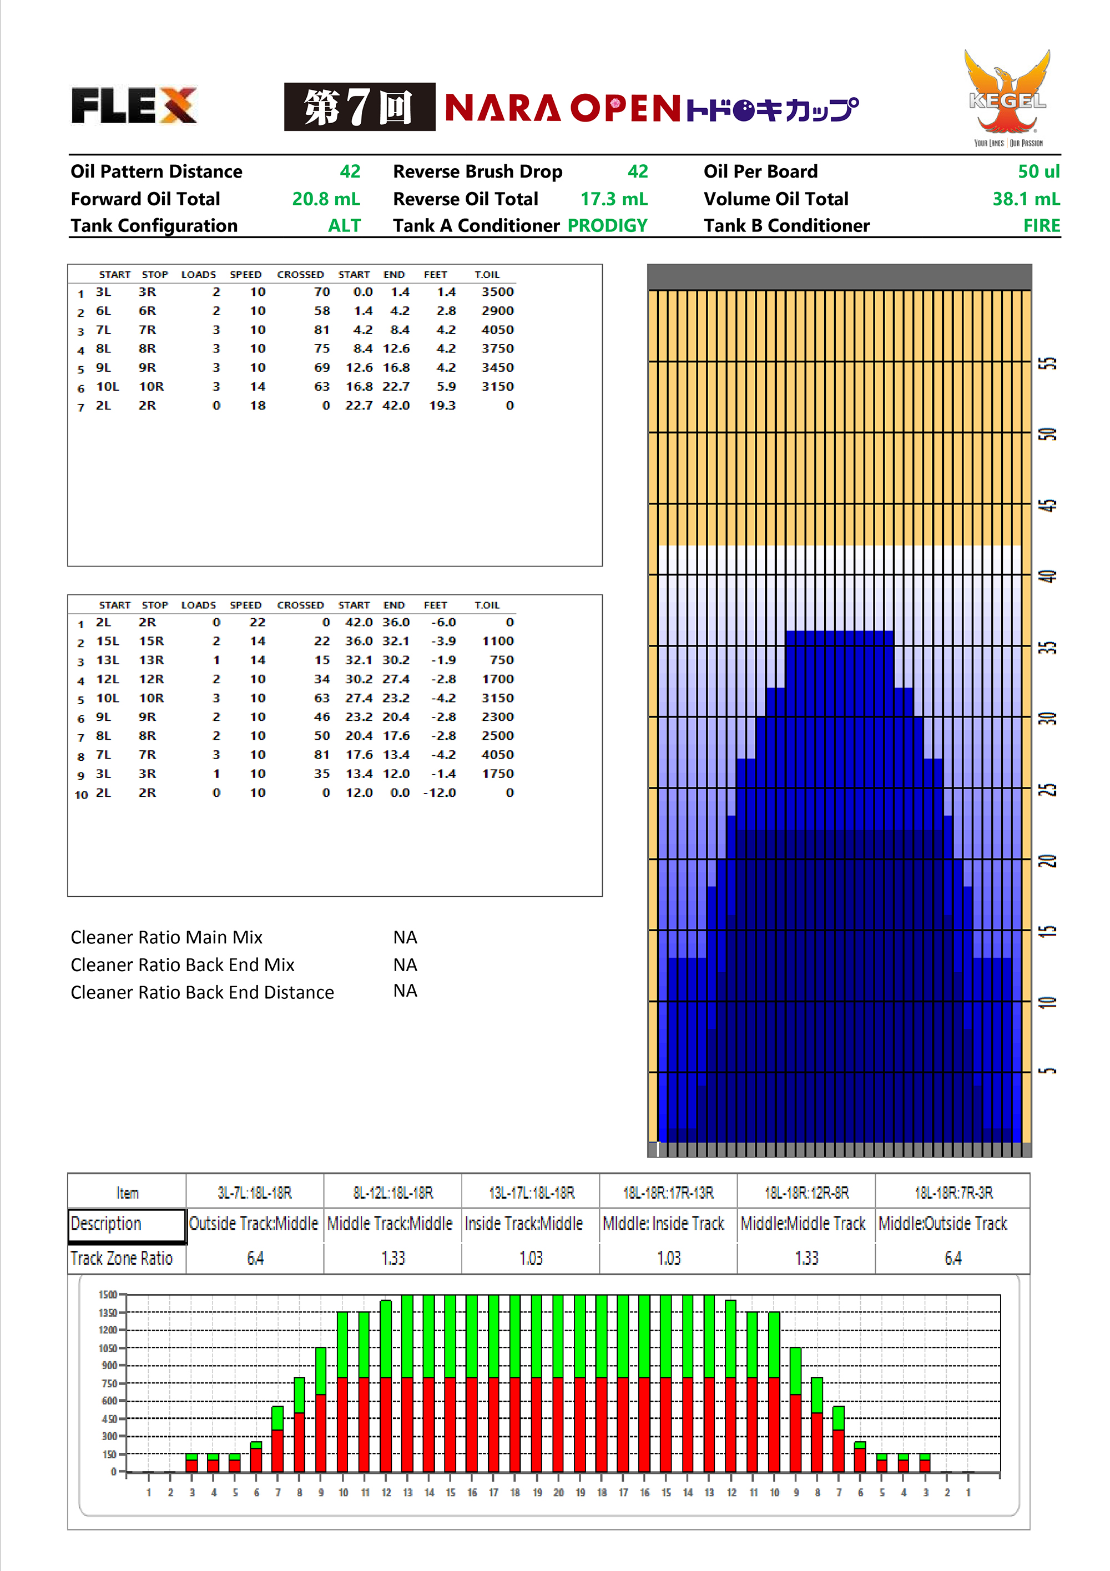Click the 1500 label on bar chart axis
Screen dimensions: 1110x1571
pos(108,1294)
